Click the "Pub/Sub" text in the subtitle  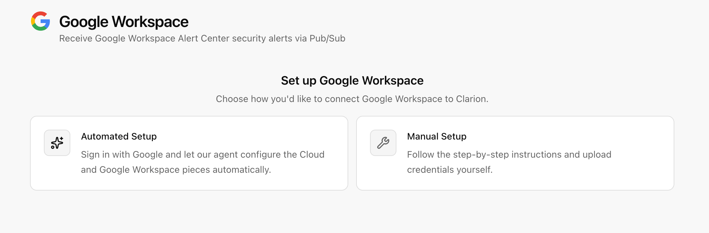coord(327,39)
